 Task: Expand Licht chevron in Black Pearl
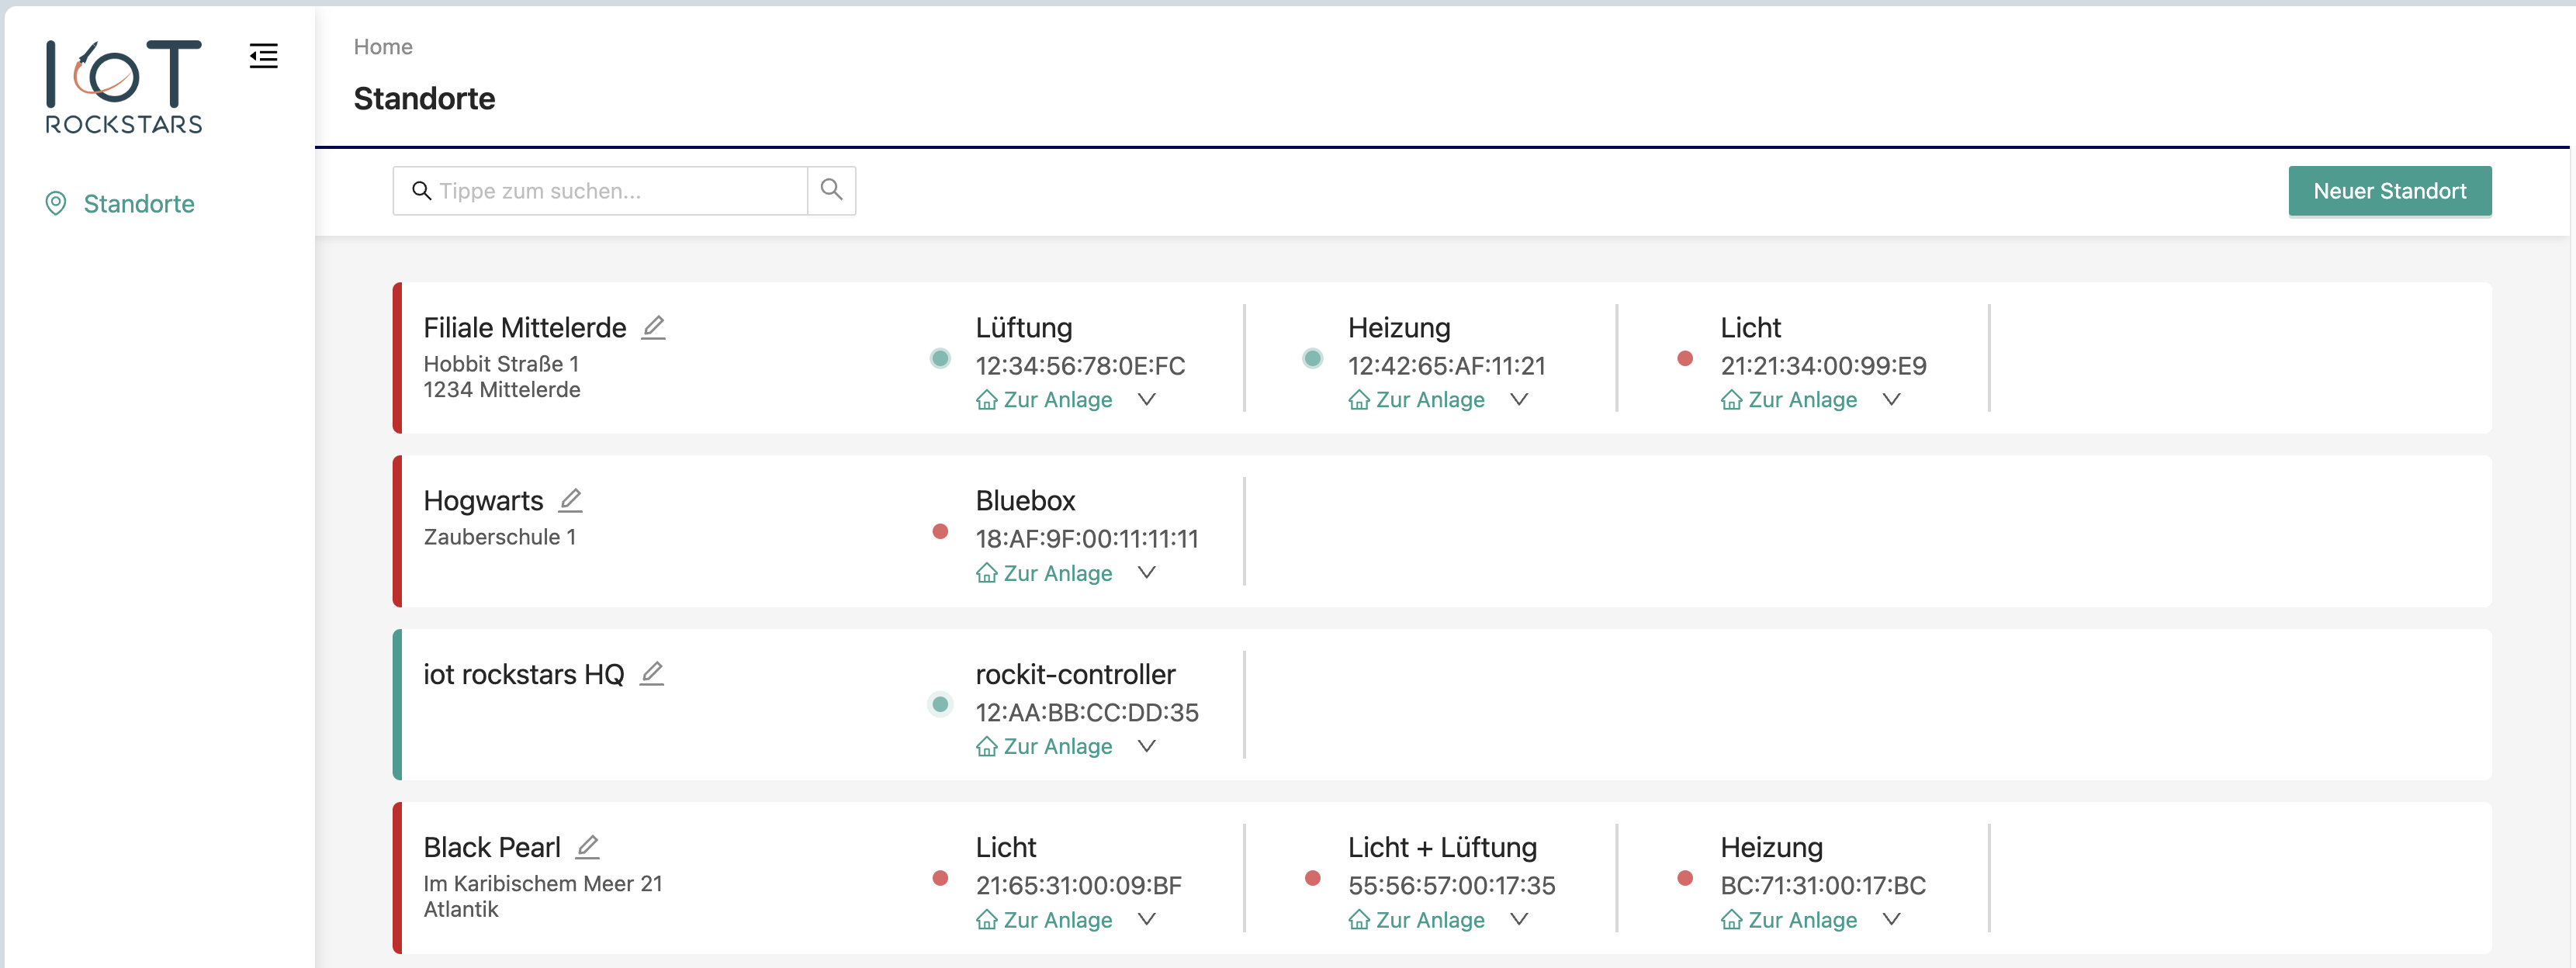[1147, 919]
